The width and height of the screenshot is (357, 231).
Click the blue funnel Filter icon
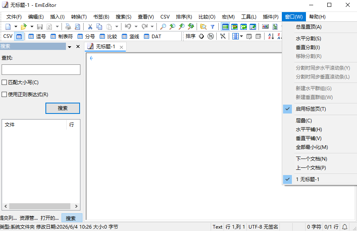coord(212,27)
